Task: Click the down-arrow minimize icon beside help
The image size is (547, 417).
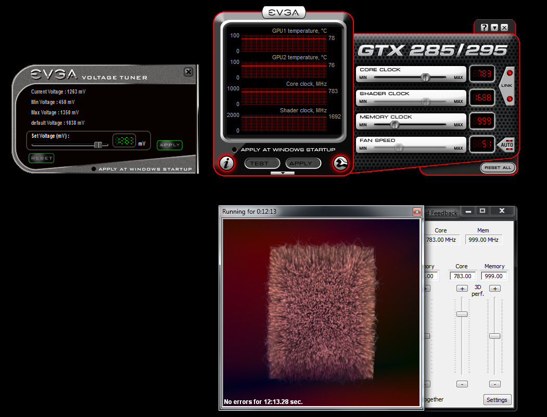Action: pos(494,28)
